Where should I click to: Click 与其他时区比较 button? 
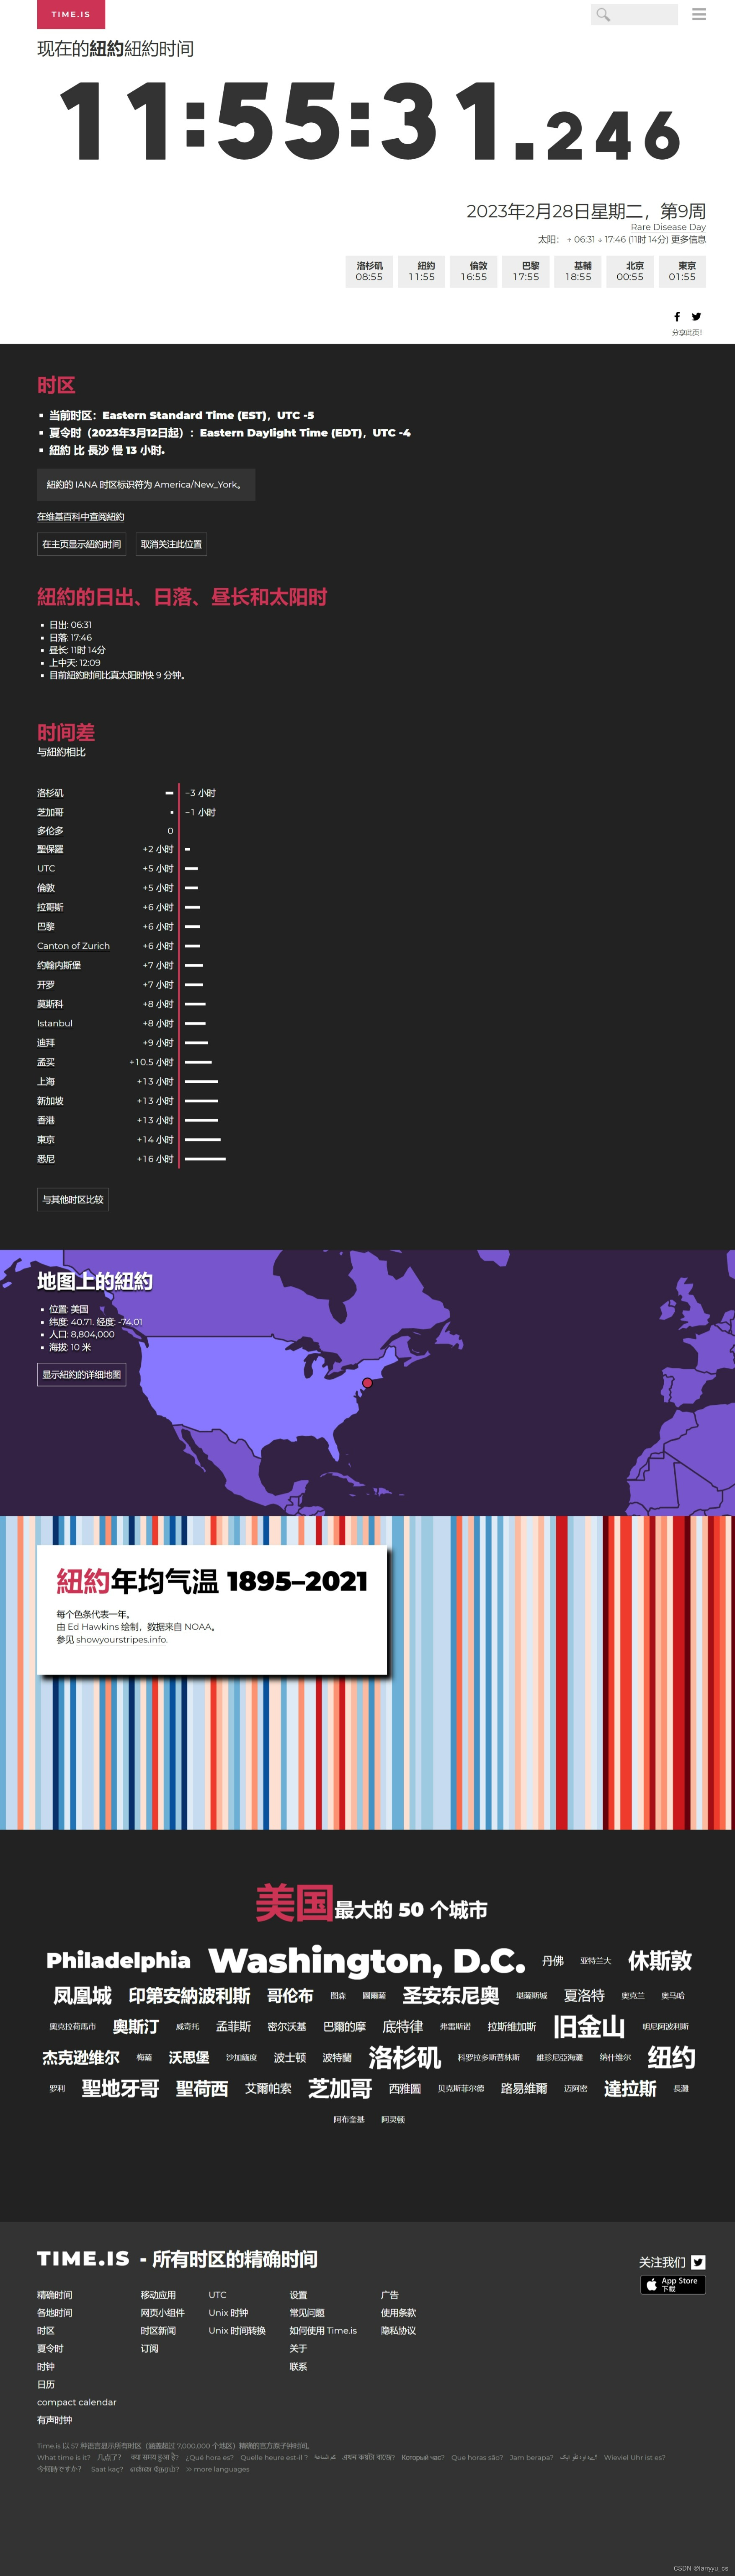(x=73, y=1199)
